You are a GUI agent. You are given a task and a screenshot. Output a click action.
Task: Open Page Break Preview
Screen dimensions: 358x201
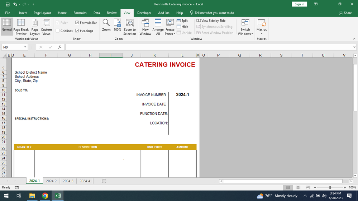click(21, 26)
